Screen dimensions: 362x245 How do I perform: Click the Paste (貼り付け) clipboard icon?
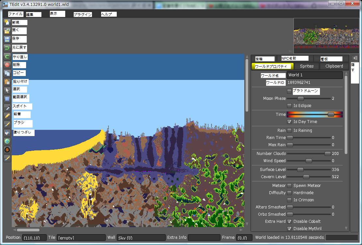coord(7,82)
